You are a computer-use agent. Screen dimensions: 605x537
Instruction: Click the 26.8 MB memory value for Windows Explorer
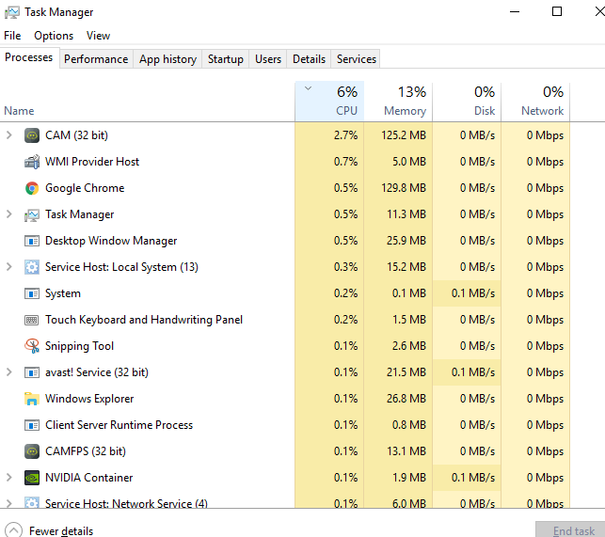click(406, 399)
